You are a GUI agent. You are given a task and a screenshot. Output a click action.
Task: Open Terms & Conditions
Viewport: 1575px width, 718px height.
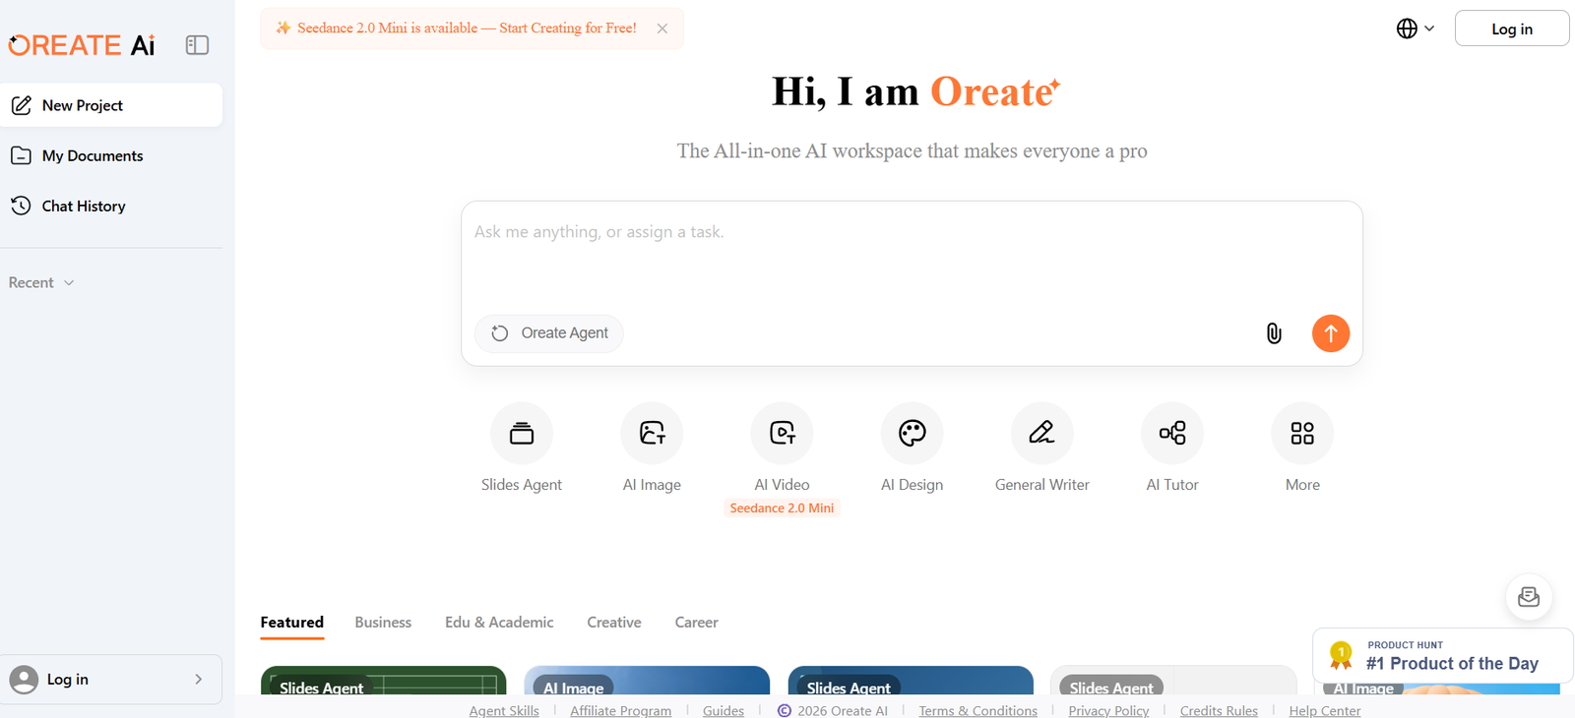click(977, 710)
